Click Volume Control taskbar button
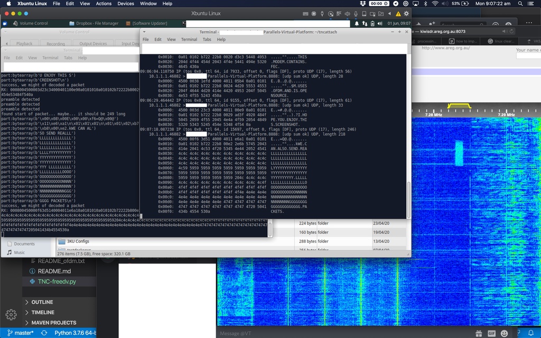Viewport: 541px width, 338px height. [x=31, y=23]
